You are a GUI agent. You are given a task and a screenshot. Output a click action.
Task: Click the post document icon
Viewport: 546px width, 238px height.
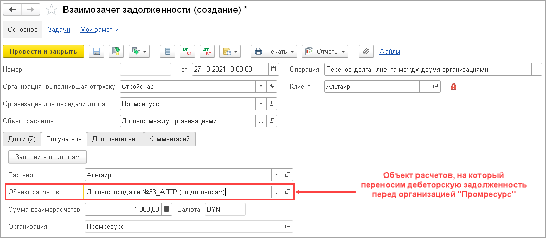tap(117, 51)
